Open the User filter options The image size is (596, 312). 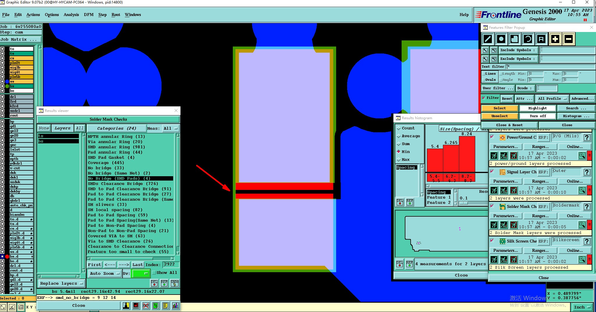(x=498, y=88)
